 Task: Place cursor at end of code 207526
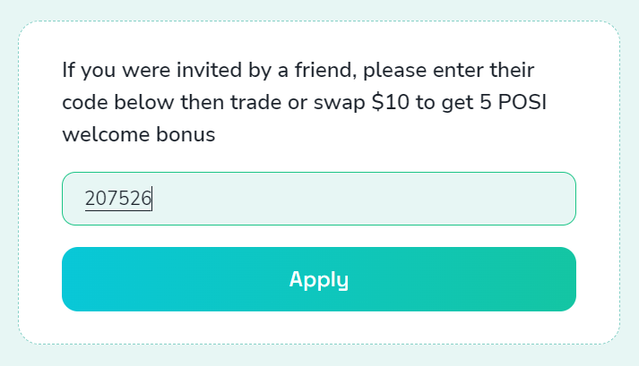point(152,199)
